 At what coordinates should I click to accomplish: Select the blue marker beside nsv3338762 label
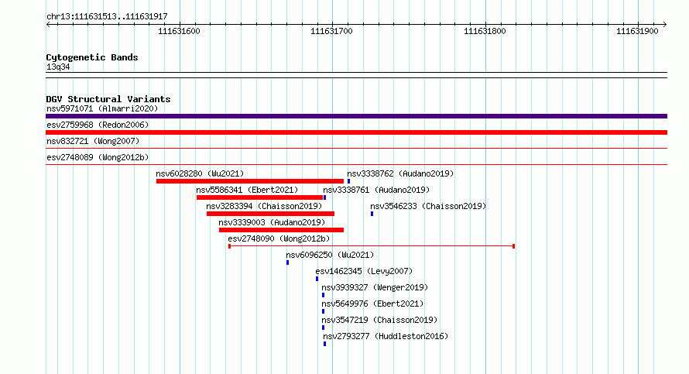coord(348,181)
